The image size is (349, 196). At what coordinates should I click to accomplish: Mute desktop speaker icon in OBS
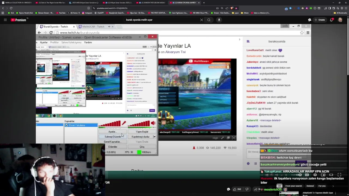point(153,123)
